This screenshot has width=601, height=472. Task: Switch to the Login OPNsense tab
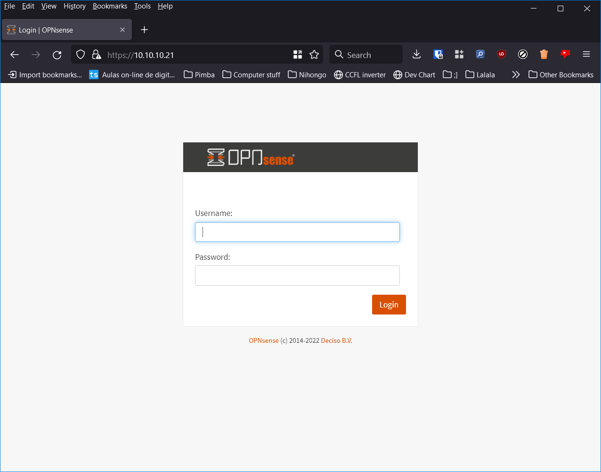(x=61, y=29)
